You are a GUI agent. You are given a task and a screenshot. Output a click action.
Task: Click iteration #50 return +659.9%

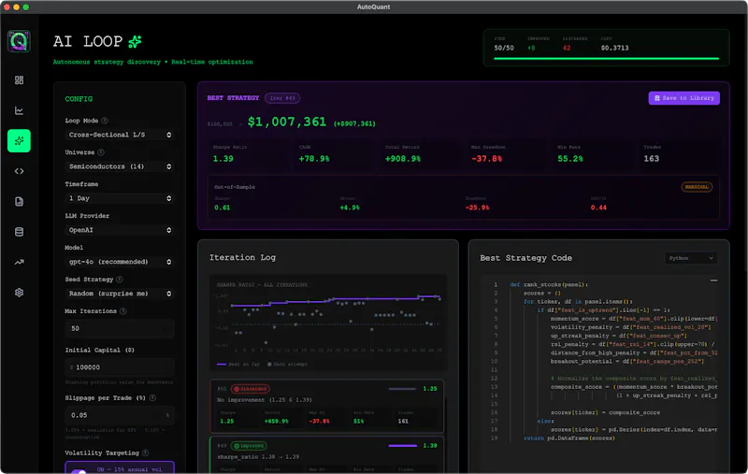[276, 421]
